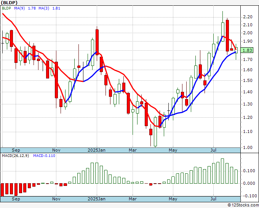This screenshot has height=208, width=259.
Task: Click the 1.10 price axis label
Action: [248, 132]
